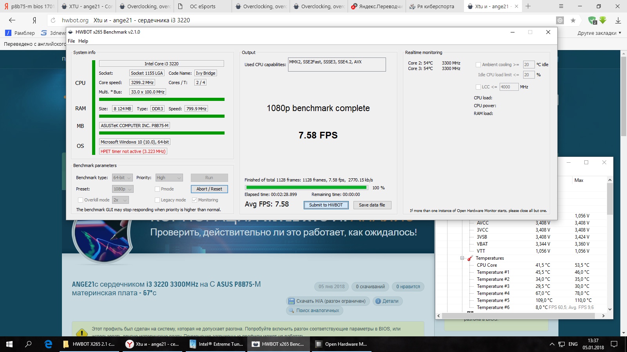
Task: Bookmark this page with the star icon
Action: pyautogui.click(x=573, y=20)
